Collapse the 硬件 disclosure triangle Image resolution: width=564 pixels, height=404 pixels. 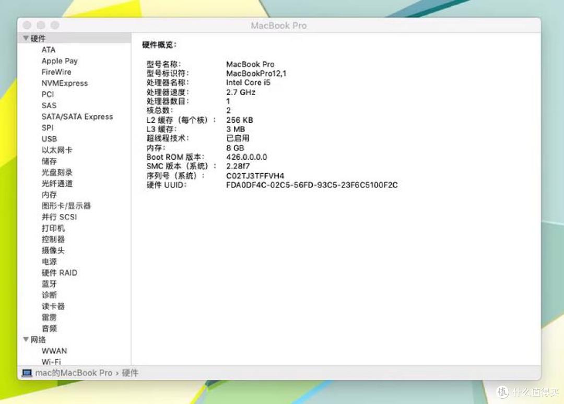26,38
